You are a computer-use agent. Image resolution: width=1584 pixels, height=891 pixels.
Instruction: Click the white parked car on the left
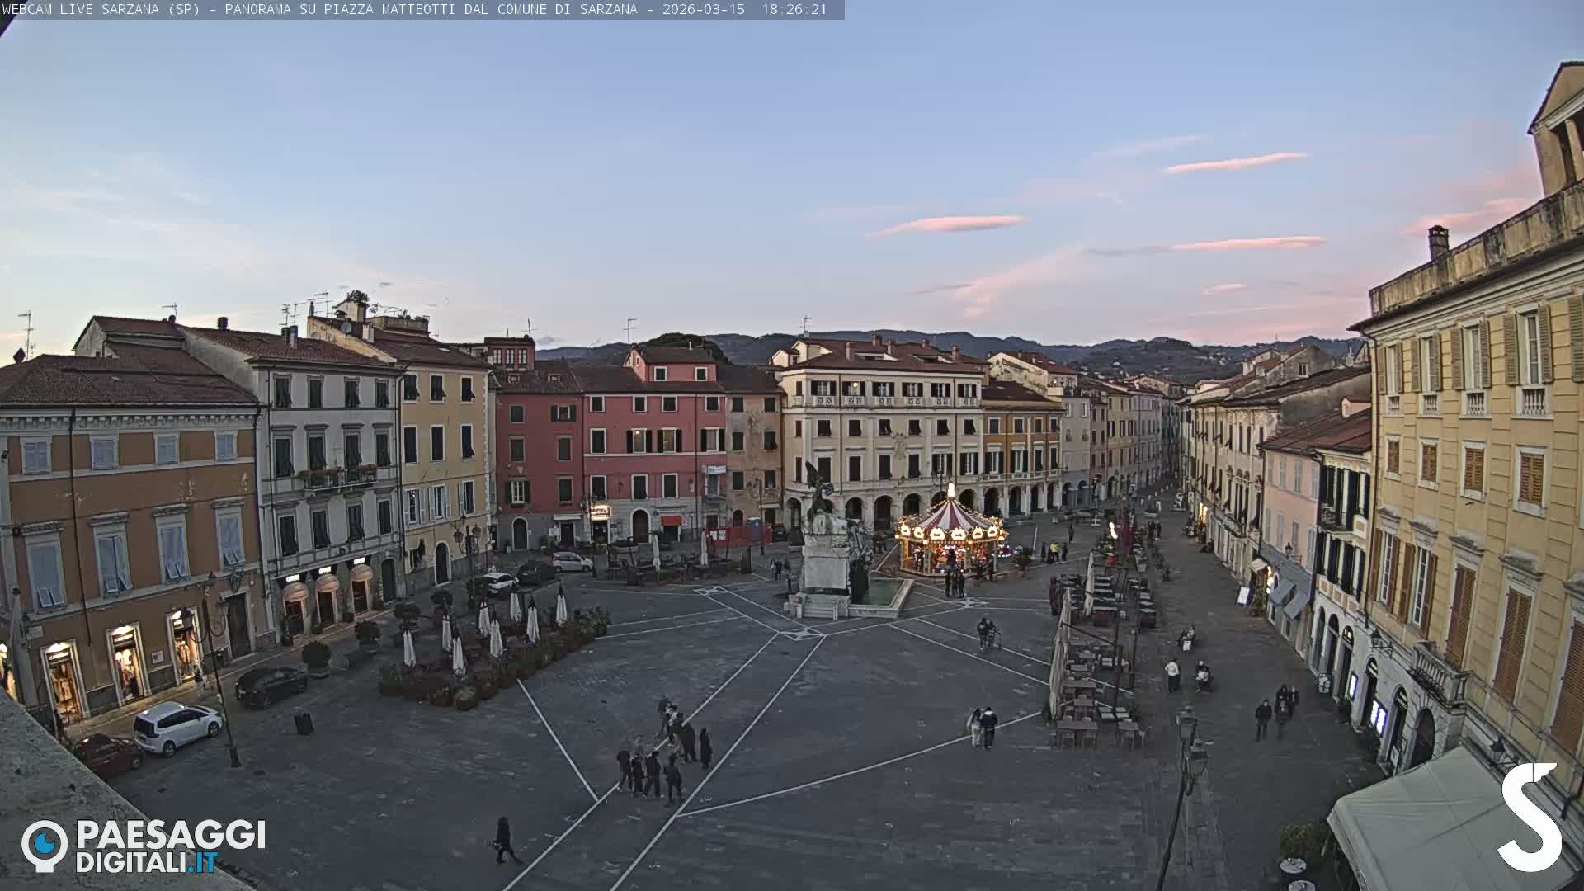pos(177,727)
